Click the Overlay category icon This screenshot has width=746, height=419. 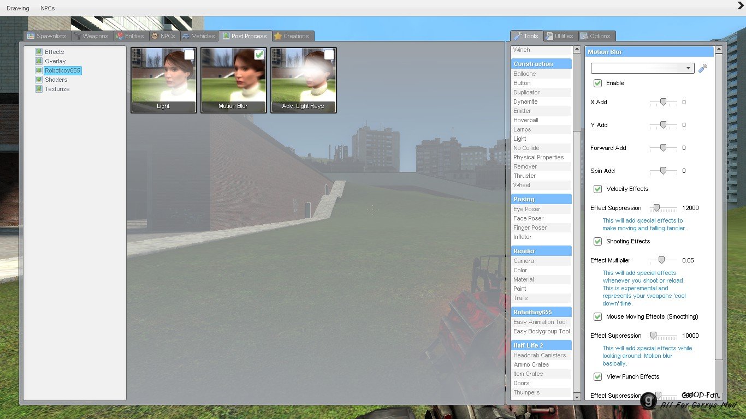coord(39,61)
